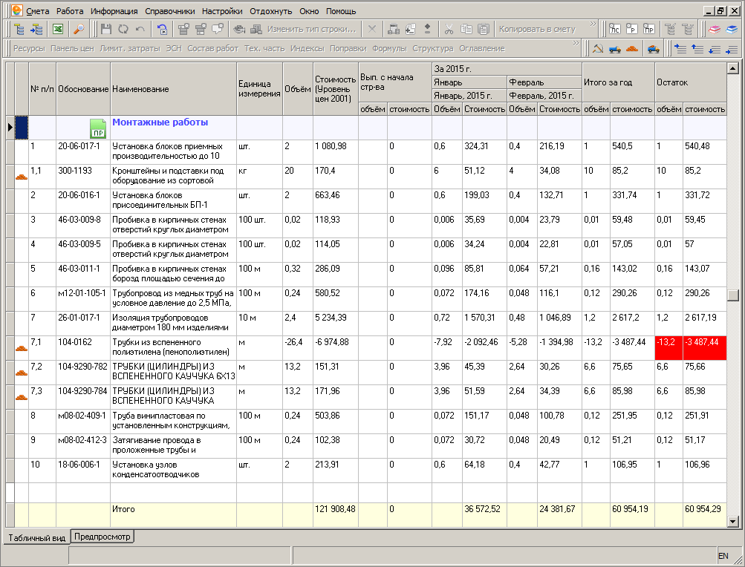Click the Обоснование cell 20-06-017-1
Screen dimensions: 745x567
click(x=83, y=152)
